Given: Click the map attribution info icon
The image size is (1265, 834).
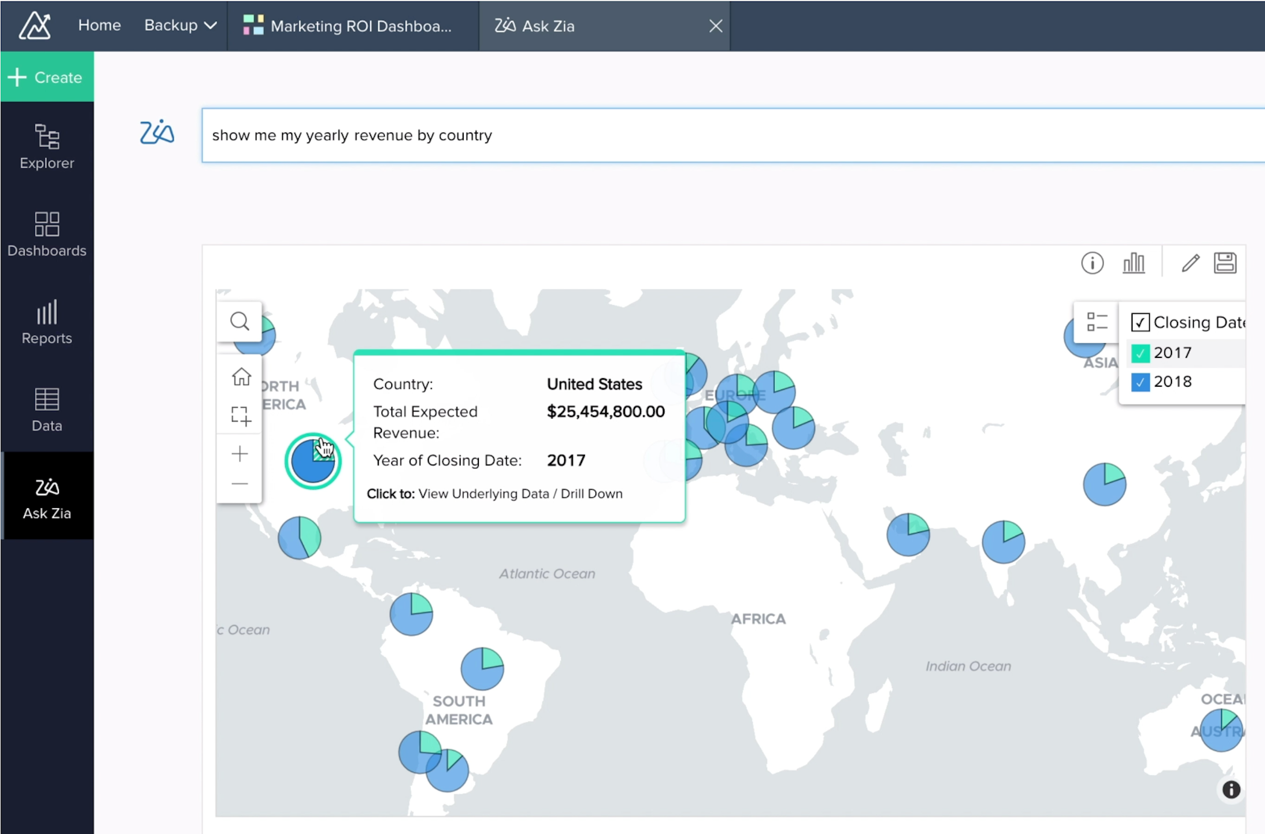Looking at the screenshot, I should (x=1231, y=790).
